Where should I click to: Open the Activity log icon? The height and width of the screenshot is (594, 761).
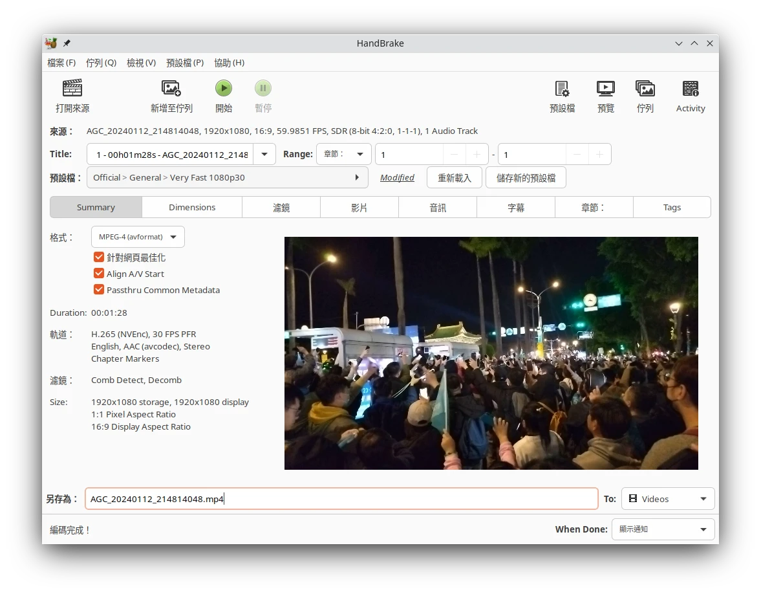690,89
